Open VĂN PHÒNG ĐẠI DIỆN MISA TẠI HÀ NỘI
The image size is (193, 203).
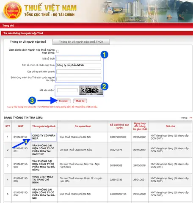[43, 194]
